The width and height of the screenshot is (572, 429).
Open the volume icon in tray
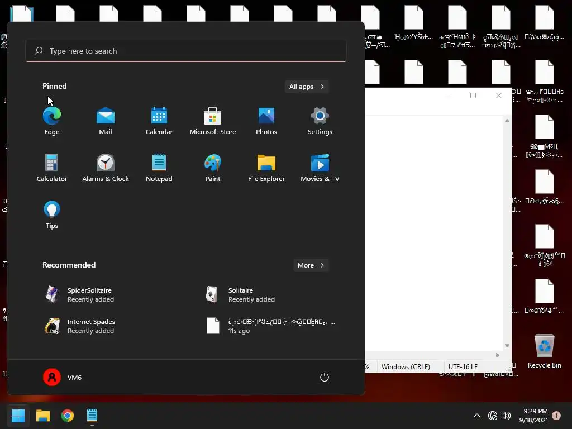tap(506, 416)
